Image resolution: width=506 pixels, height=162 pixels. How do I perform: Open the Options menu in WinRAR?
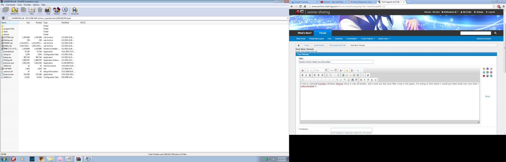36,5
